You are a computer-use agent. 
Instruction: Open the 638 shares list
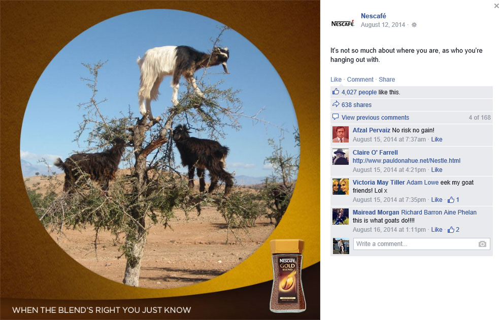356,105
